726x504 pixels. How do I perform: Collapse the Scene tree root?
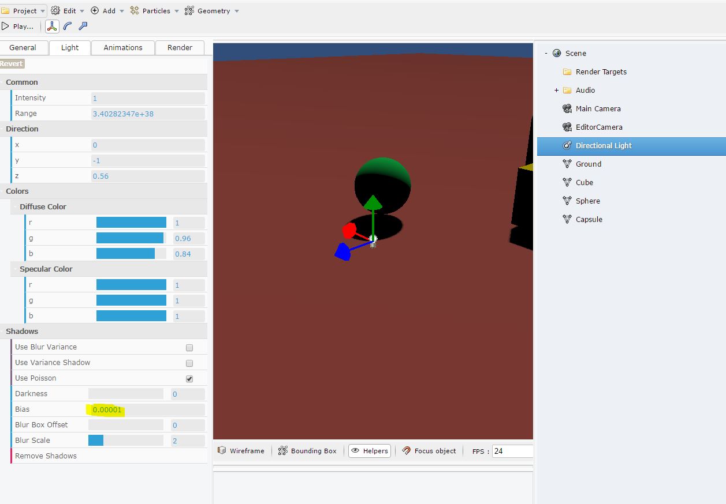coord(546,53)
